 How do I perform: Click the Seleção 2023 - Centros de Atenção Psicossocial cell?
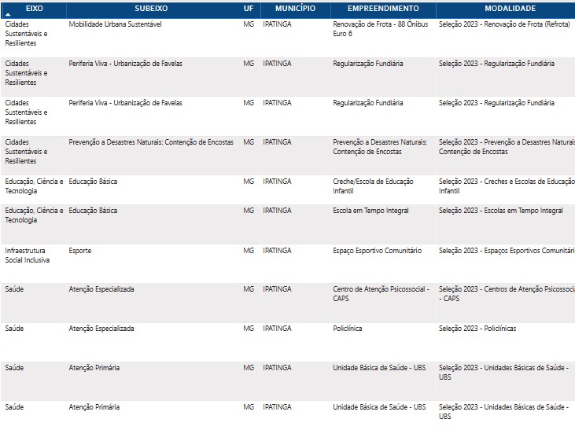pos(506,294)
